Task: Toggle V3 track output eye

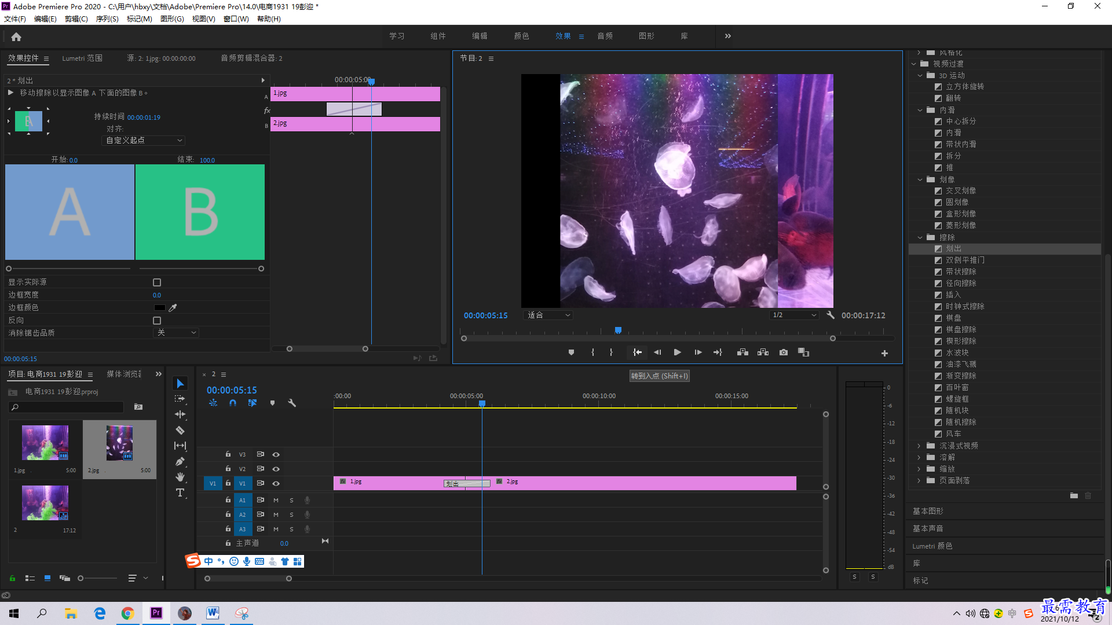Action: tap(276, 455)
